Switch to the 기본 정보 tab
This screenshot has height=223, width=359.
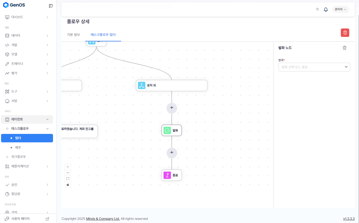click(x=73, y=35)
